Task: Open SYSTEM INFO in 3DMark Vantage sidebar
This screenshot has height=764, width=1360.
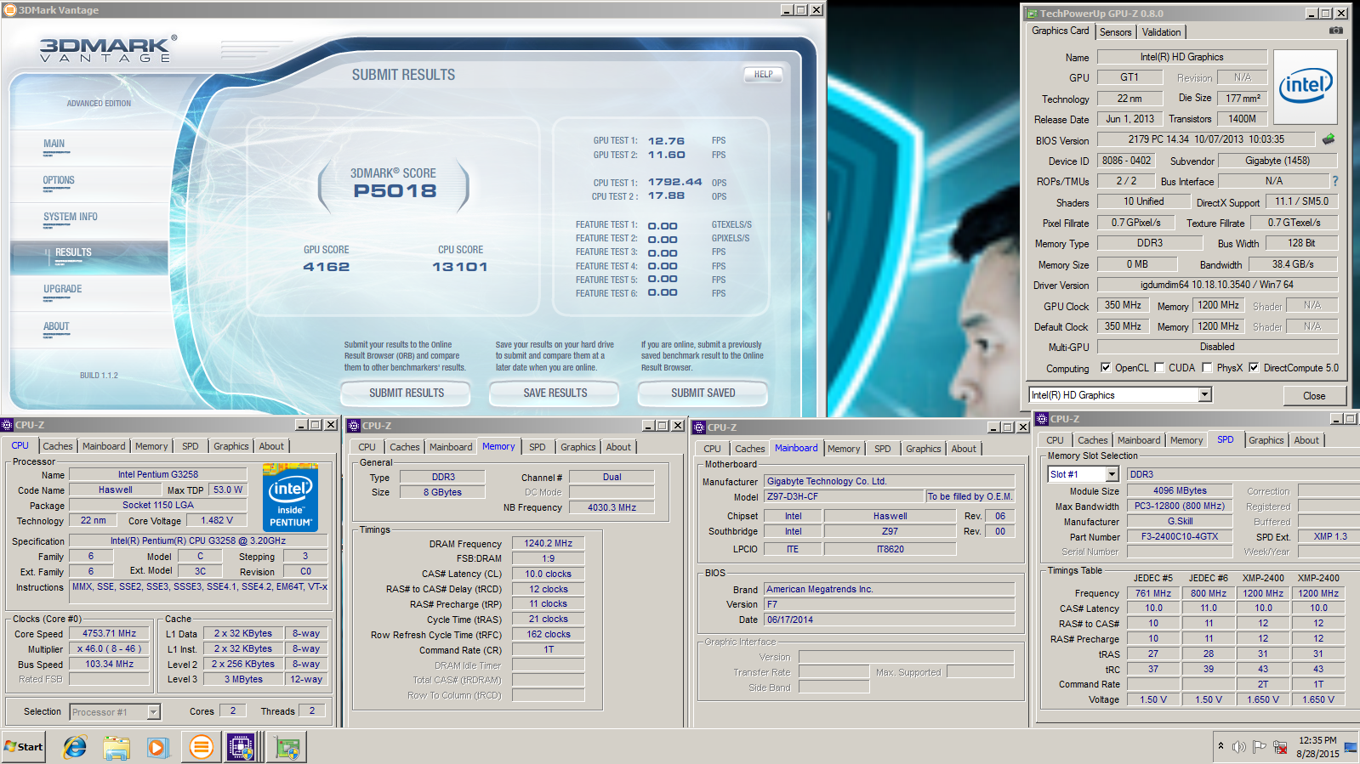Action: [x=71, y=217]
